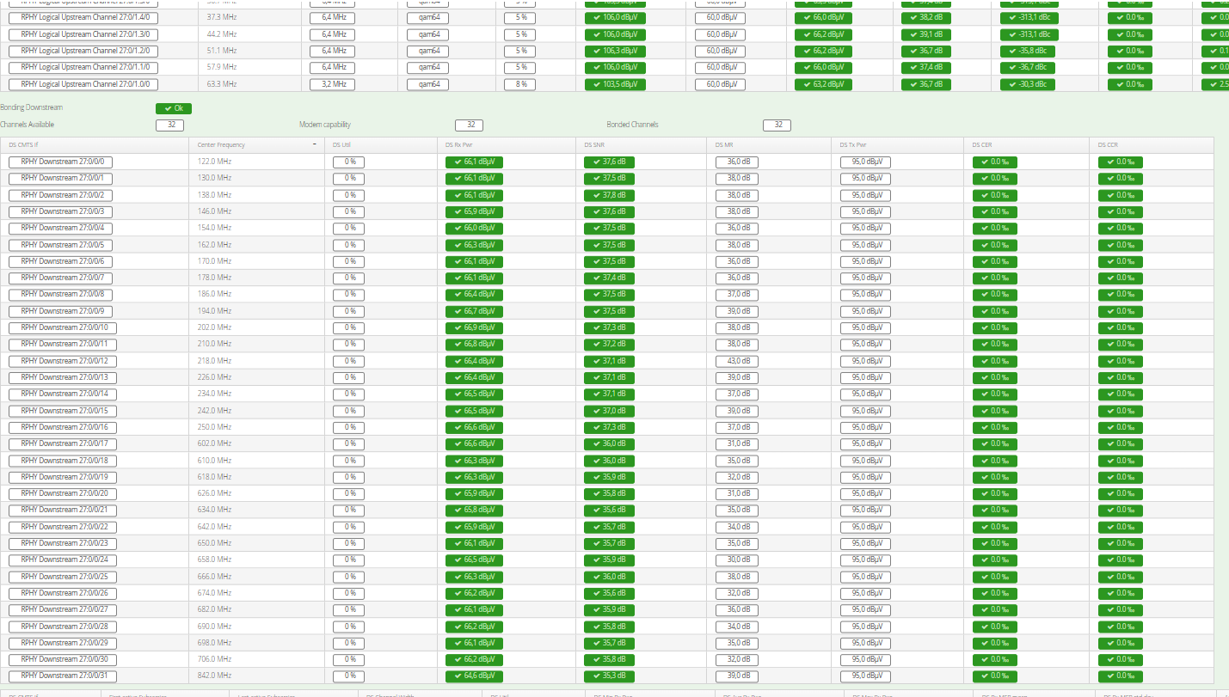This screenshot has height=697, width=1229.
Task: Click the 64,6 dBµV DS Rx Pwr badge
Action: pyautogui.click(x=474, y=676)
